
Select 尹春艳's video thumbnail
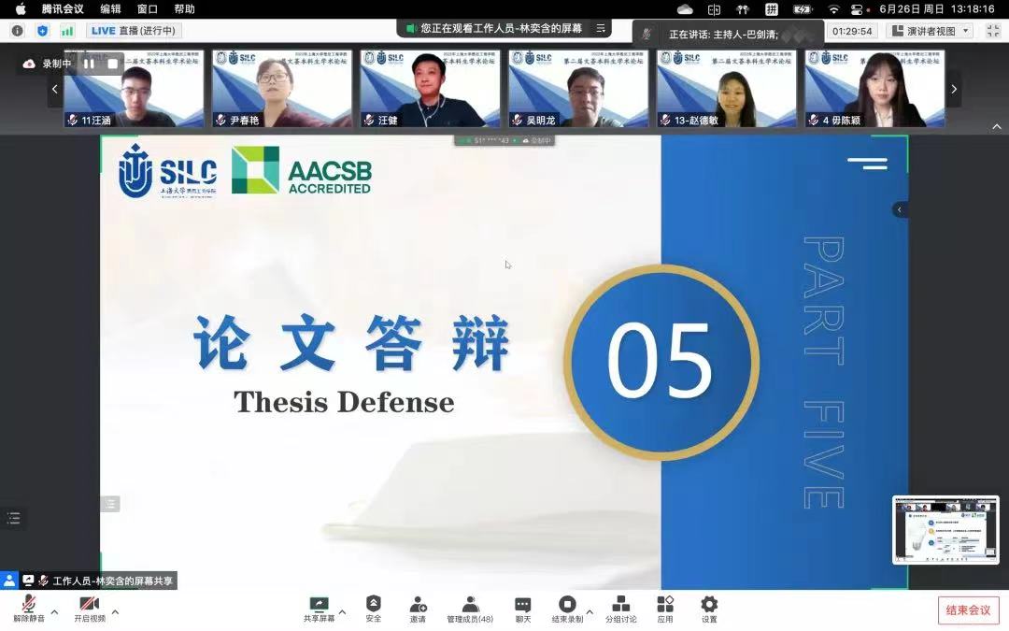coord(282,89)
